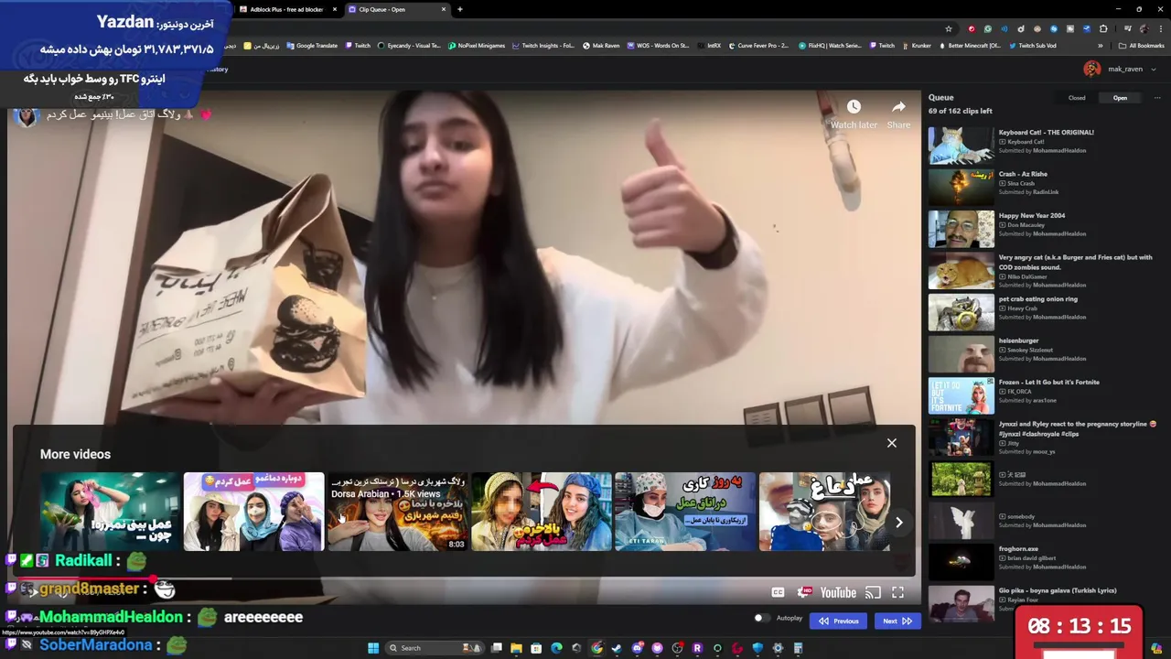Select Crash - Az Rishe clip title
This screenshot has width=1171, height=659.
pos(1023,174)
